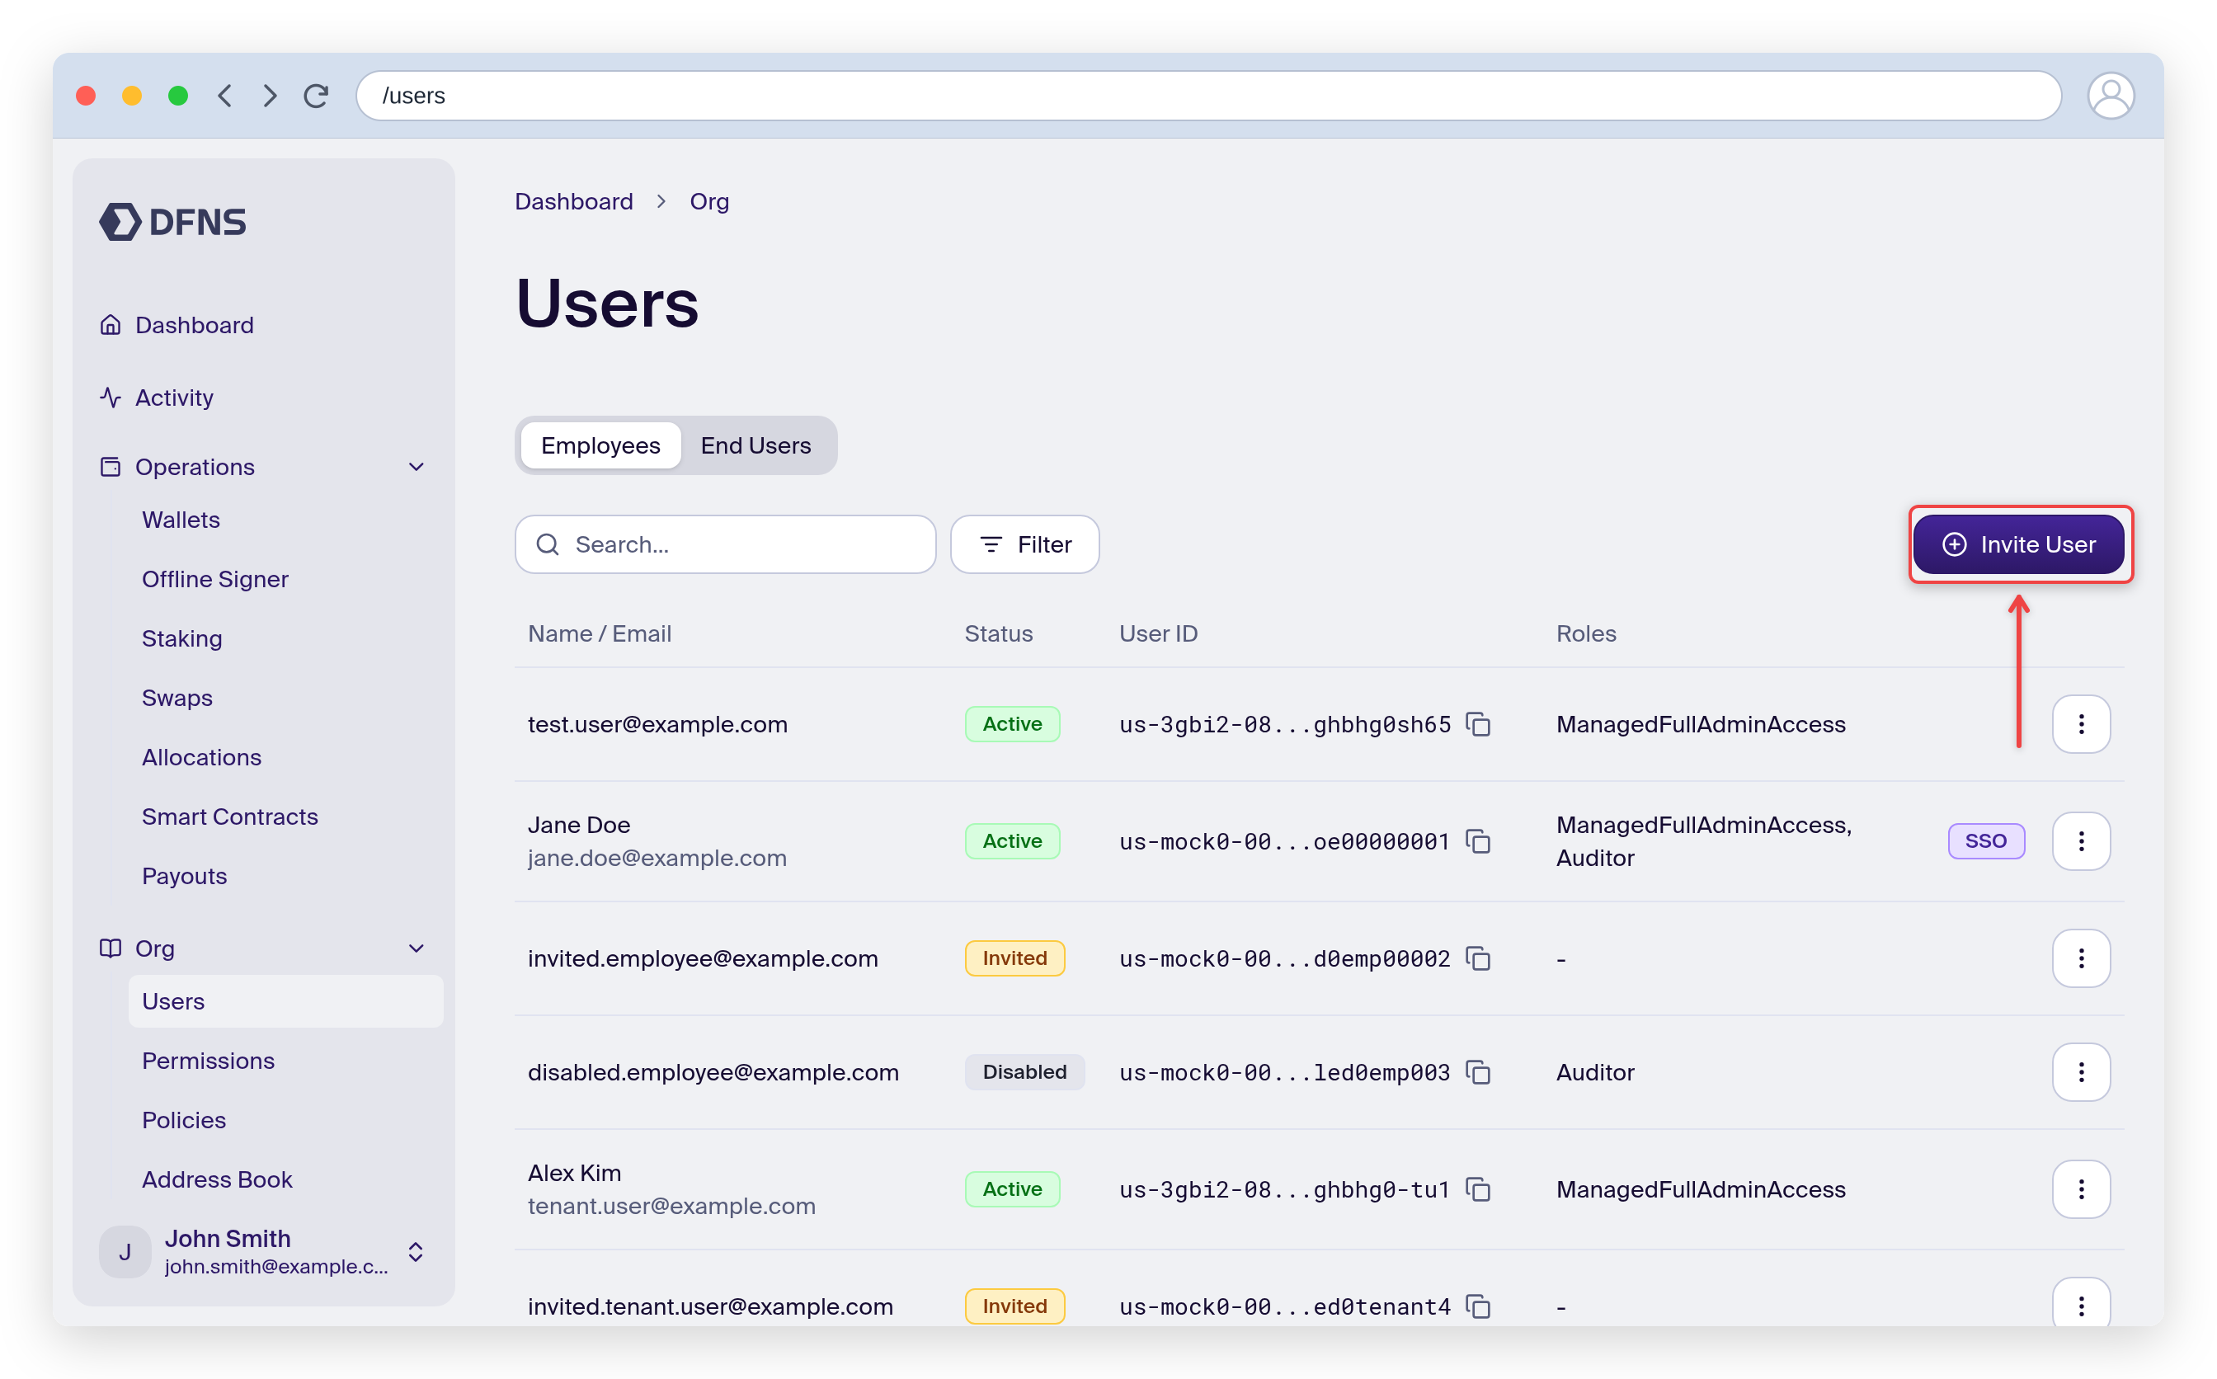Click the Org breadcrumb link
This screenshot has width=2217, height=1379.
pos(708,201)
